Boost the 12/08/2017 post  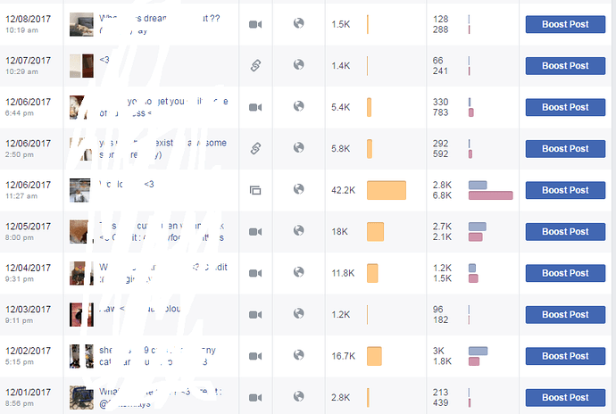pos(565,24)
